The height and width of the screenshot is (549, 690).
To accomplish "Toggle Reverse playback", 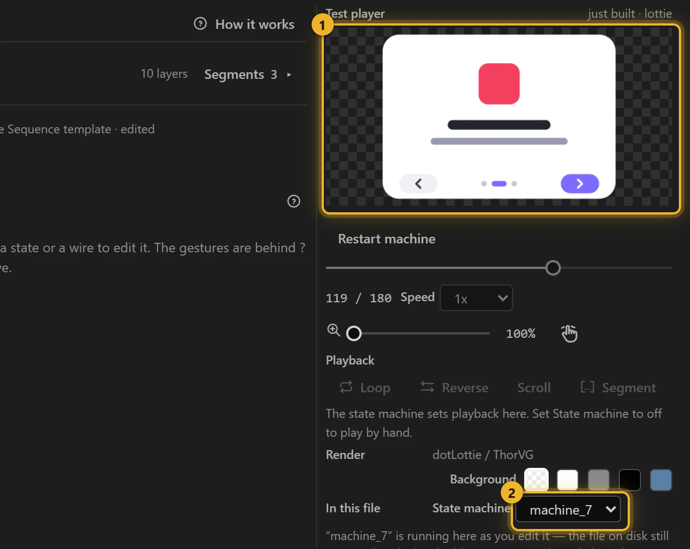I will click(x=454, y=388).
